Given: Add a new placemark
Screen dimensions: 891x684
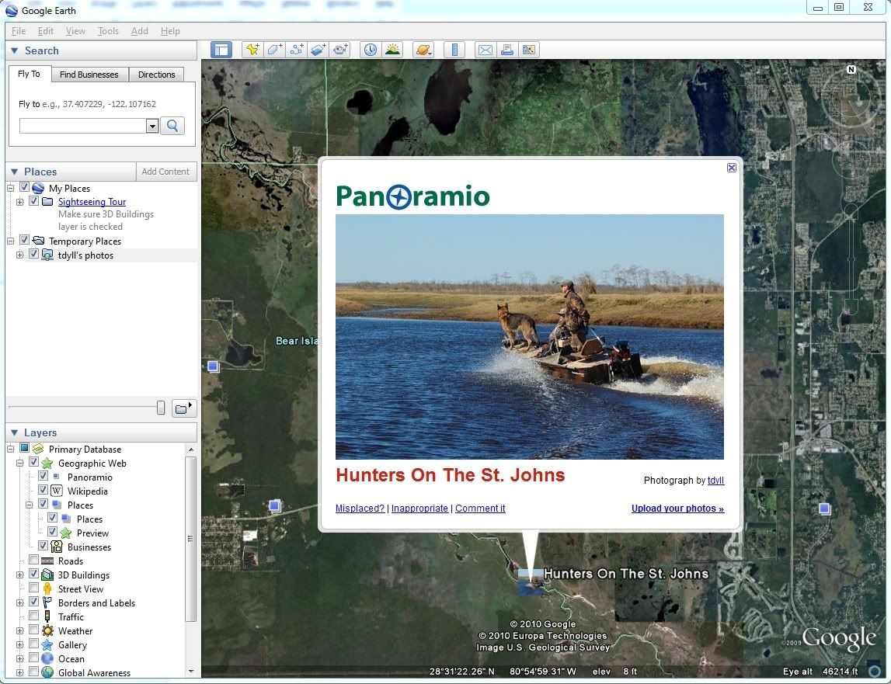Looking at the screenshot, I should coord(252,50).
